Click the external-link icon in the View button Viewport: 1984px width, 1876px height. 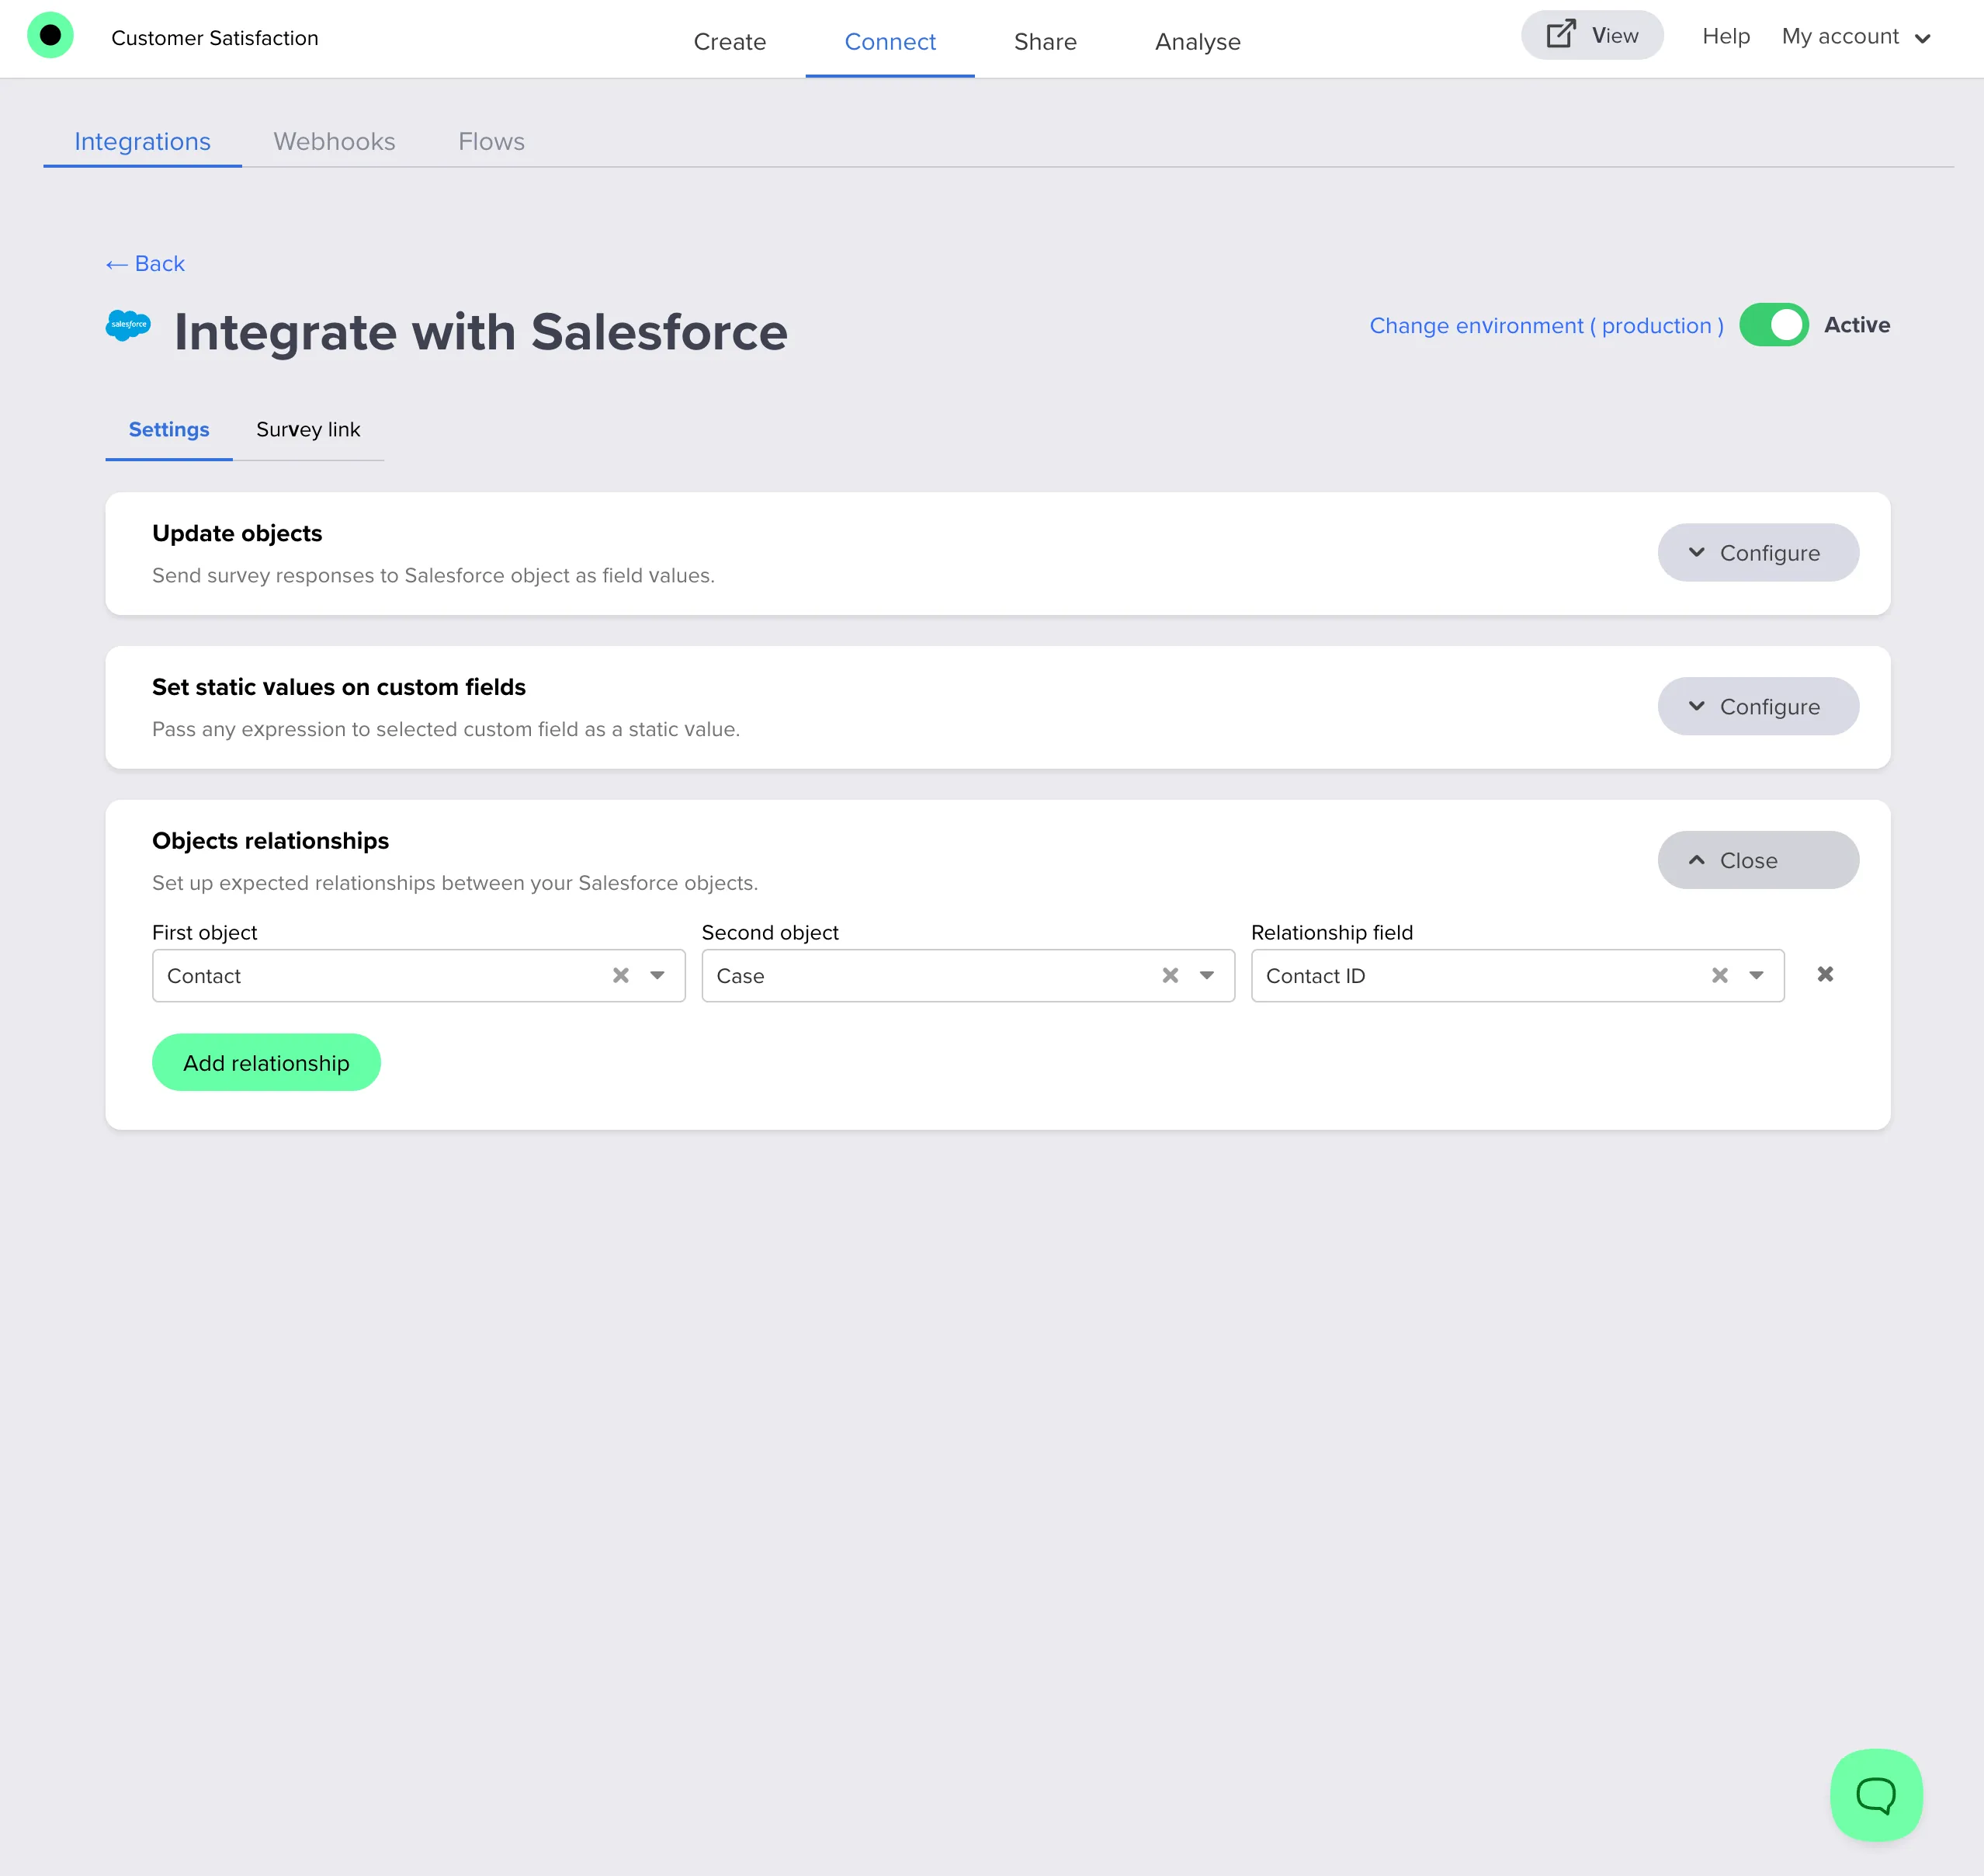point(1559,33)
